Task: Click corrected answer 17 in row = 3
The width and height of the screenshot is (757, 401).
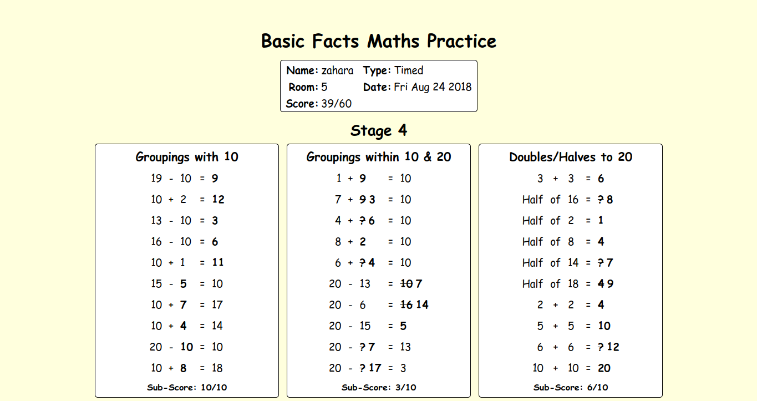Action: pyautogui.click(x=375, y=368)
